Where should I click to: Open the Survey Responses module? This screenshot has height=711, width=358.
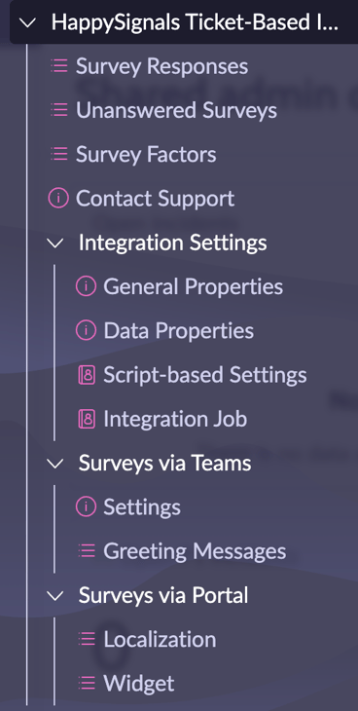(x=161, y=66)
